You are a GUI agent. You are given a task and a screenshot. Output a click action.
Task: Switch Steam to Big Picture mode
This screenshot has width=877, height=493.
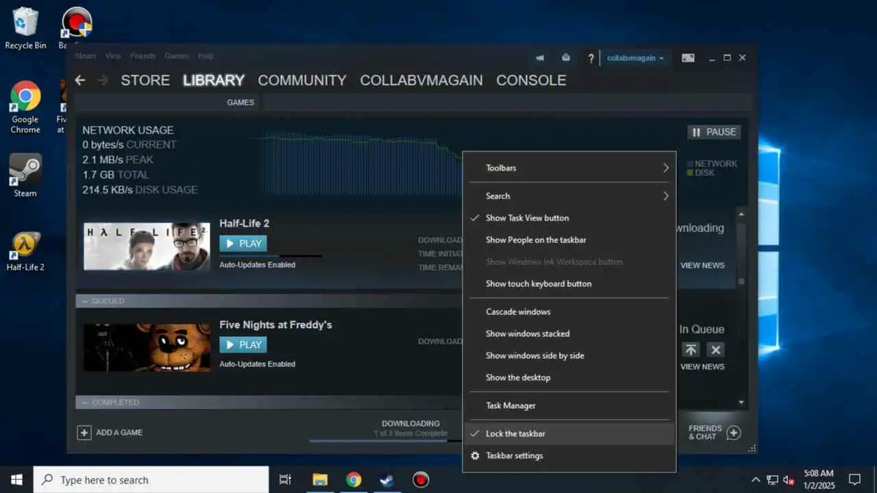tap(688, 58)
